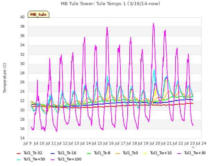Click the Tul1_Ts0 legend label
222x166 pixels.
[x=130, y=153]
